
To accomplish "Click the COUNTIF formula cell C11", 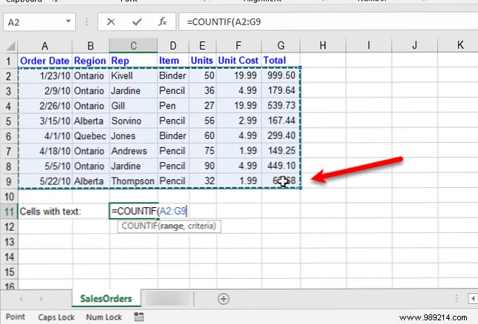I will [x=134, y=212].
